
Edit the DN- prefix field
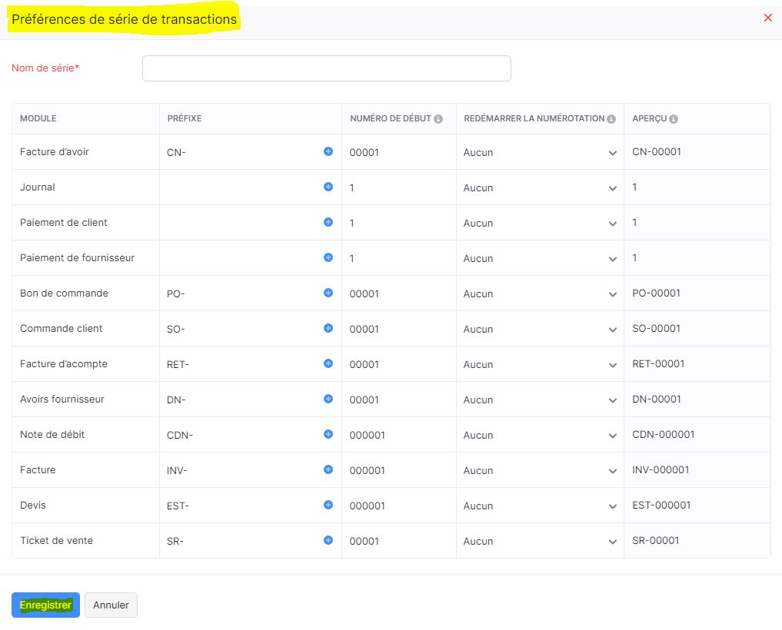tap(242, 400)
